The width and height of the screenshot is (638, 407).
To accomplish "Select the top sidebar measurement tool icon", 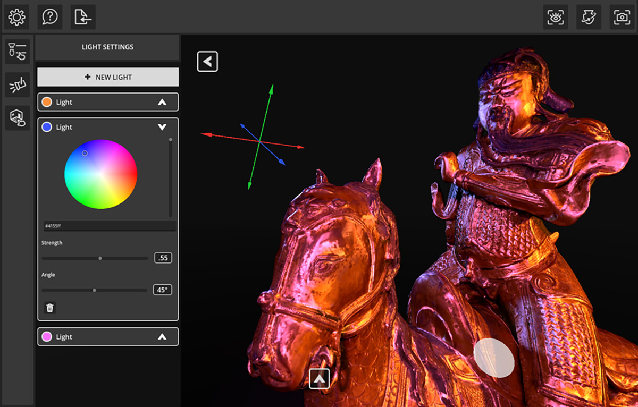I will coord(18,51).
